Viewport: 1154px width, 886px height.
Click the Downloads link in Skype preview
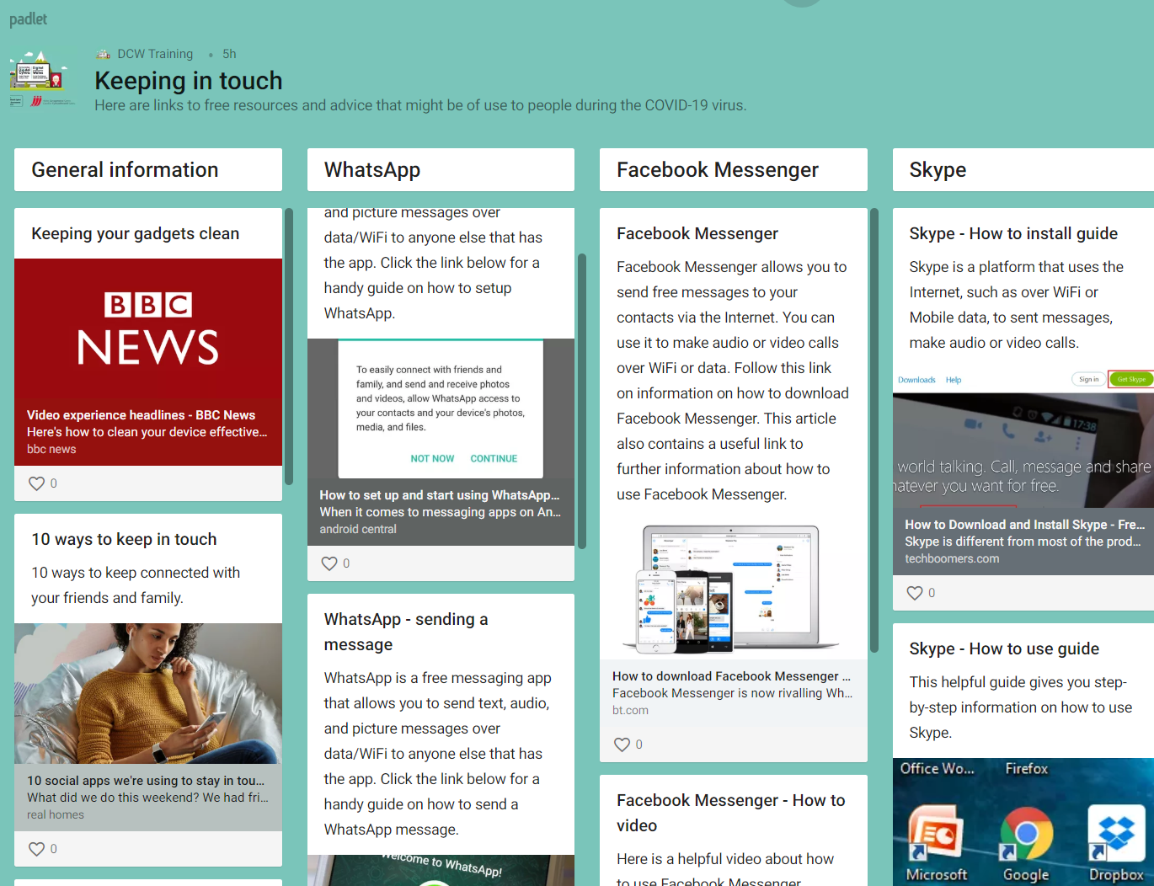tap(916, 380)
